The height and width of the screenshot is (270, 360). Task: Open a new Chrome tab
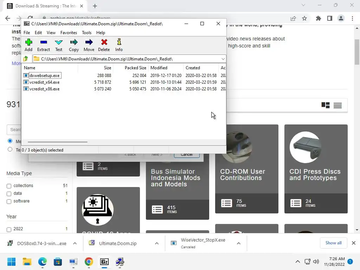[x=95, y=6]
